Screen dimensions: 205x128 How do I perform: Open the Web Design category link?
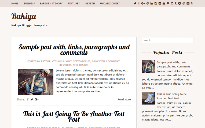point(80,65)
